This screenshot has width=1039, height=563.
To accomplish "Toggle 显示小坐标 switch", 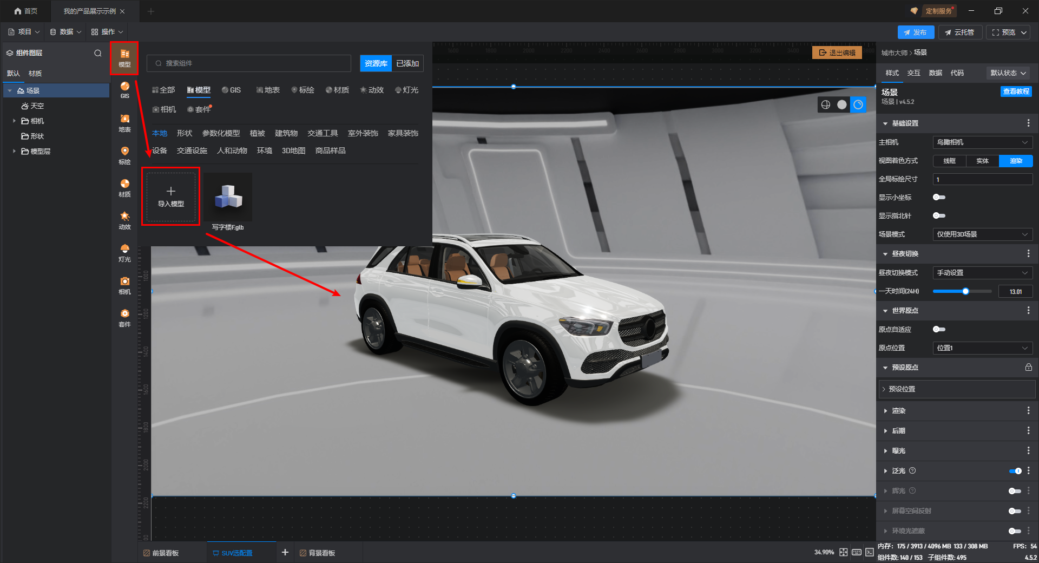I will point(939,197).
